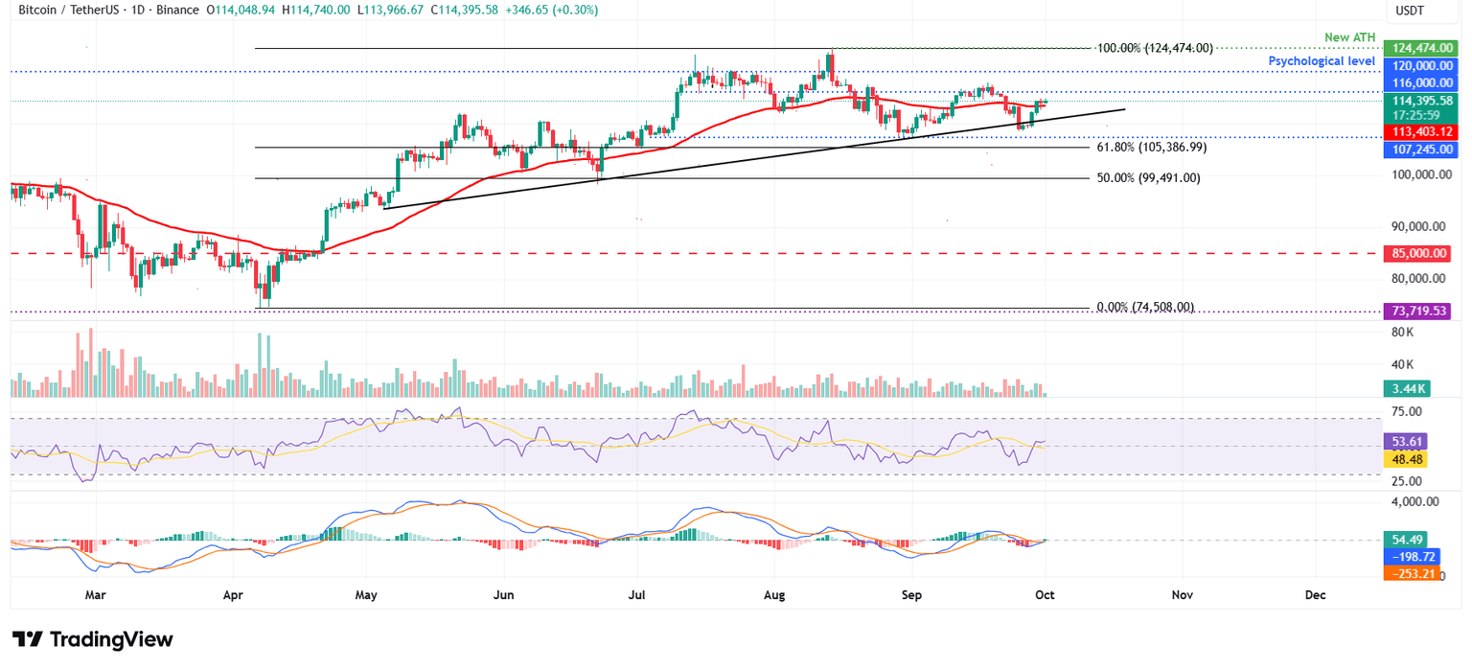The height and width of the screenshot is (670, 1472).
Task: Select the Psychological level label
Action: coord(1322,60)
